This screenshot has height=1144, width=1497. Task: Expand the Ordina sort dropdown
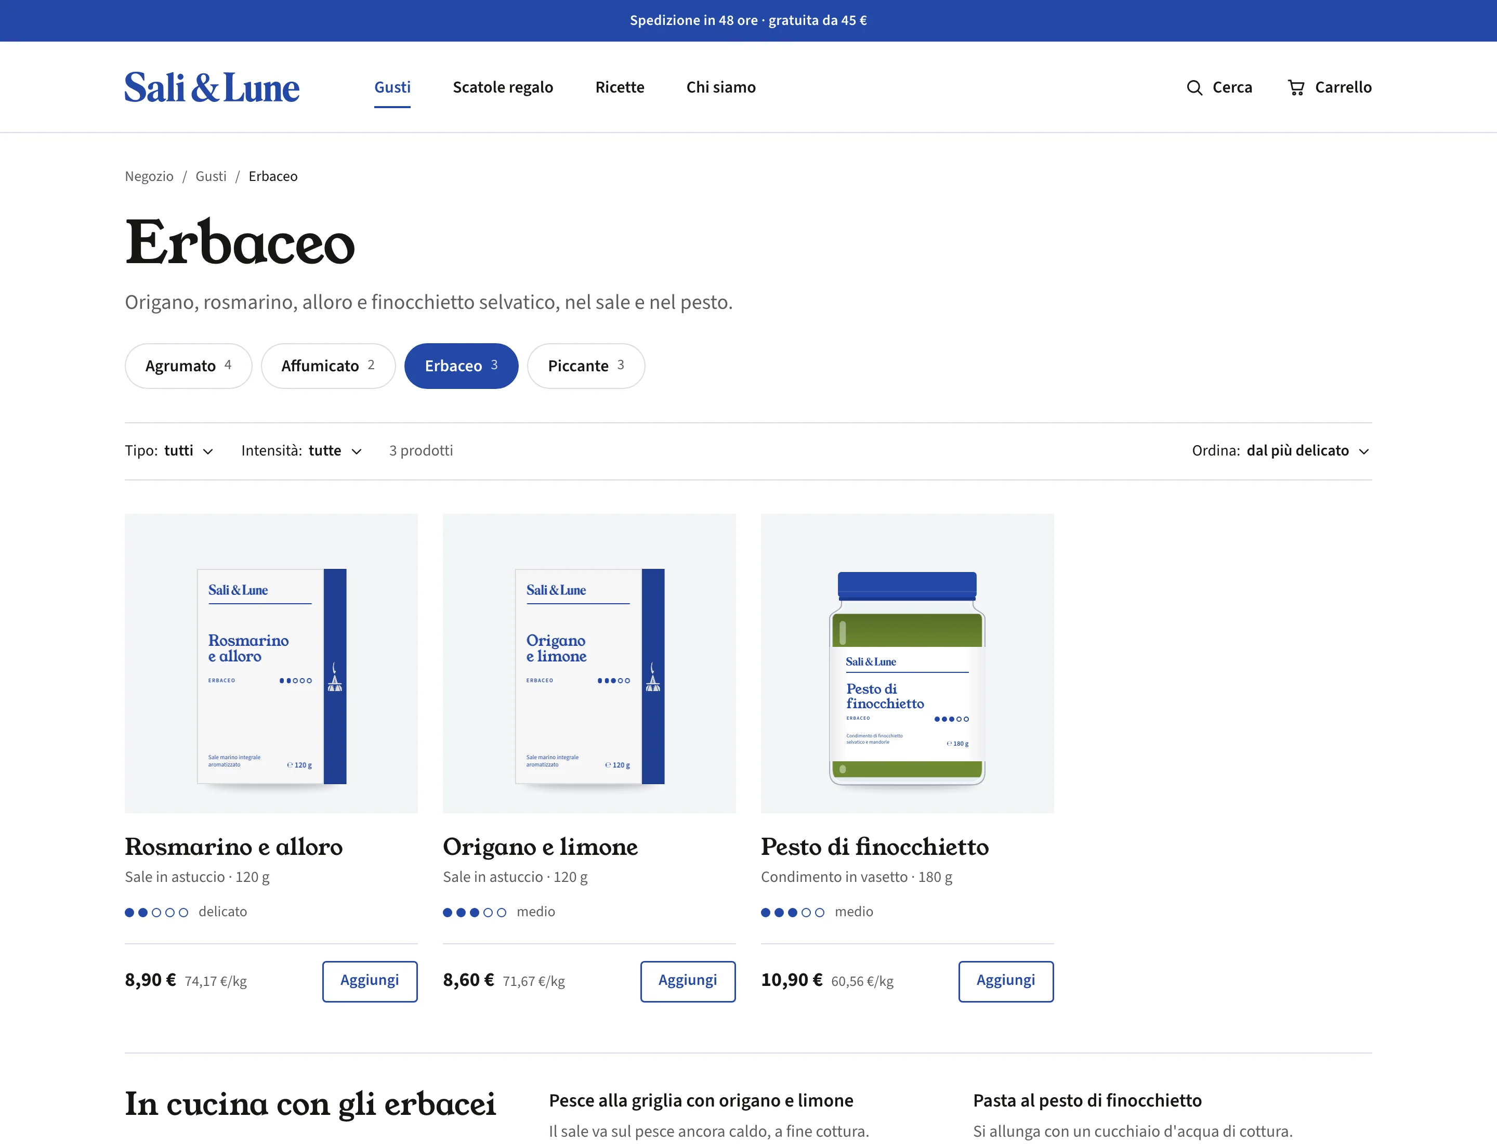tap(1281, 451)
